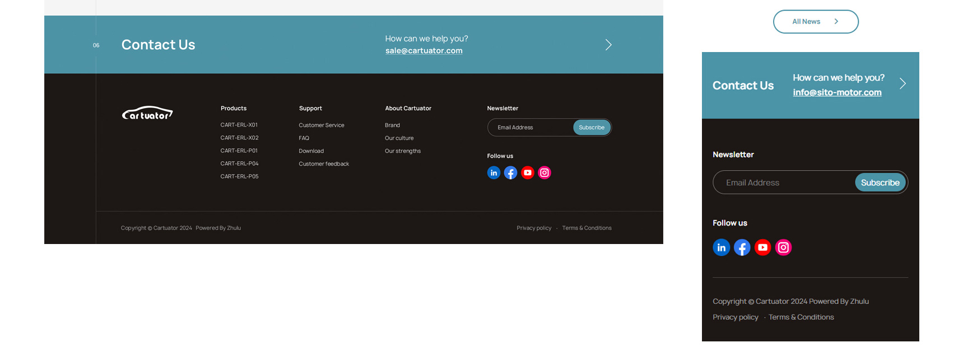Click desktop 'How can we help you?' text
963x347 pixels.
coord(426,39)
